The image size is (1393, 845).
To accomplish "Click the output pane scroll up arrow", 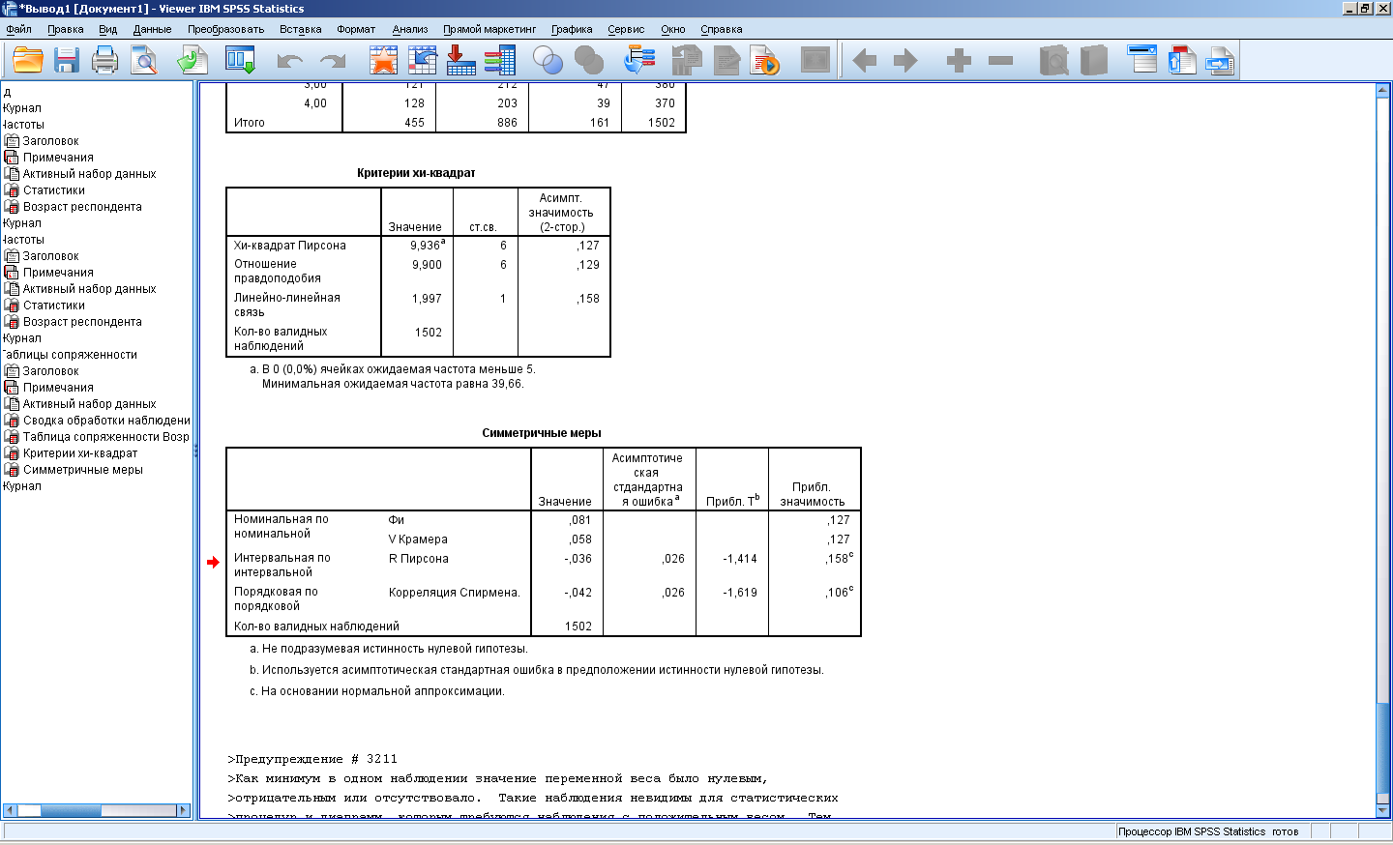I will pyautogui.click(x=1382, y=90).
